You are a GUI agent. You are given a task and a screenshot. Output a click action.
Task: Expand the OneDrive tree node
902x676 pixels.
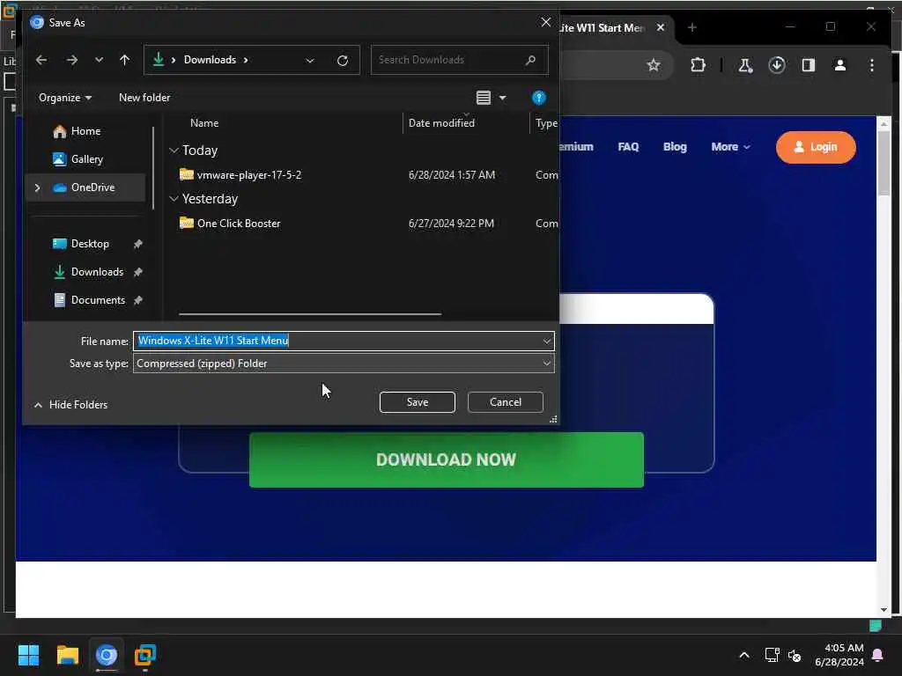(x=37, y=187)
